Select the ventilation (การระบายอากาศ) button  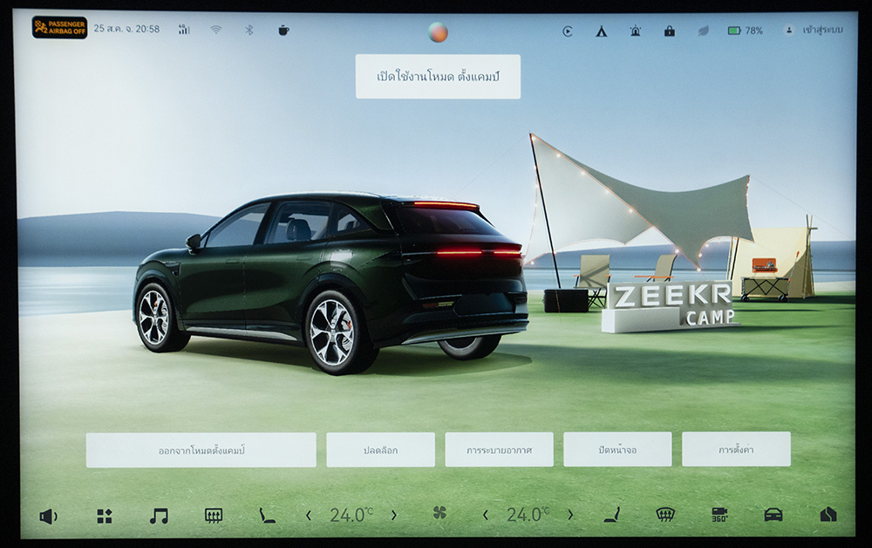499,449
